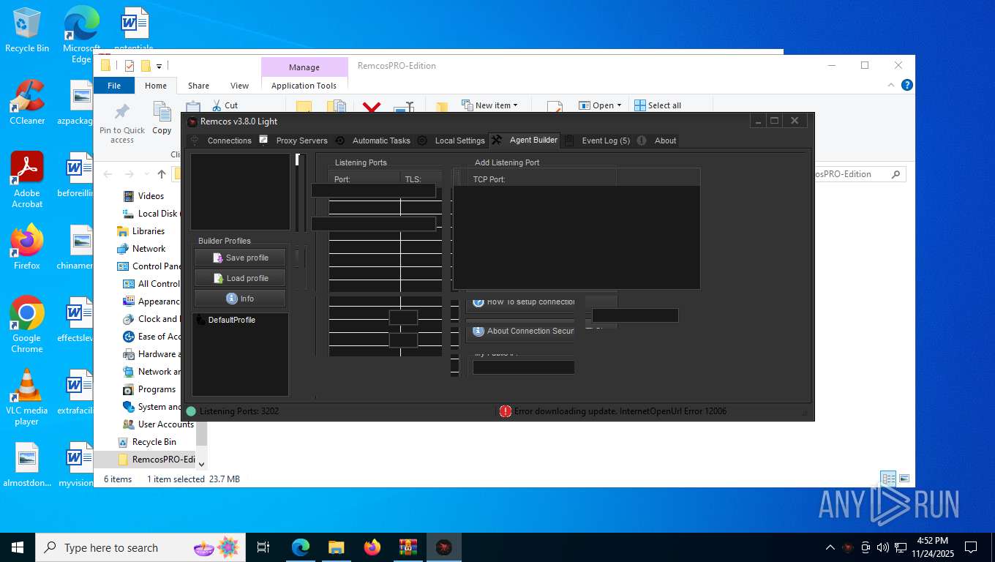
Task: Select User Accounts in the navigation pane
Action: 165,424
